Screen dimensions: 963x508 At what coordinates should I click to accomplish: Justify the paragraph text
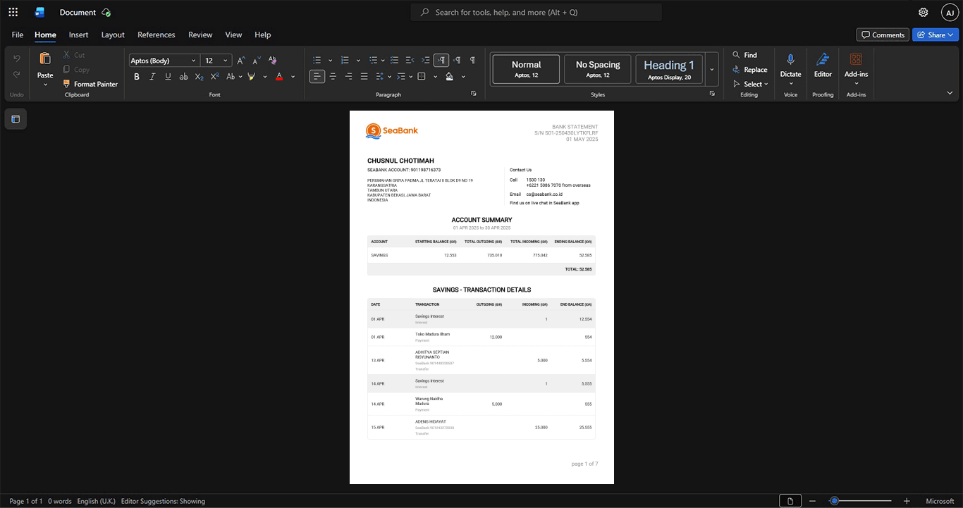[x=364, y=77]
